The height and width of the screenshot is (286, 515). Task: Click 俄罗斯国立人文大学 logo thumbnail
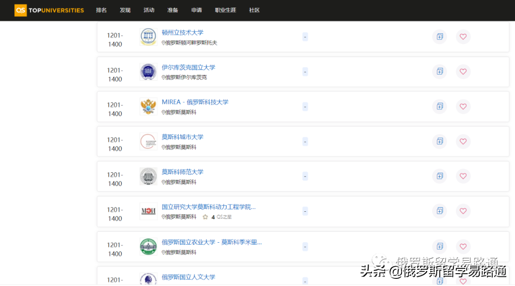pyautogui.click(x=148, y=279)
